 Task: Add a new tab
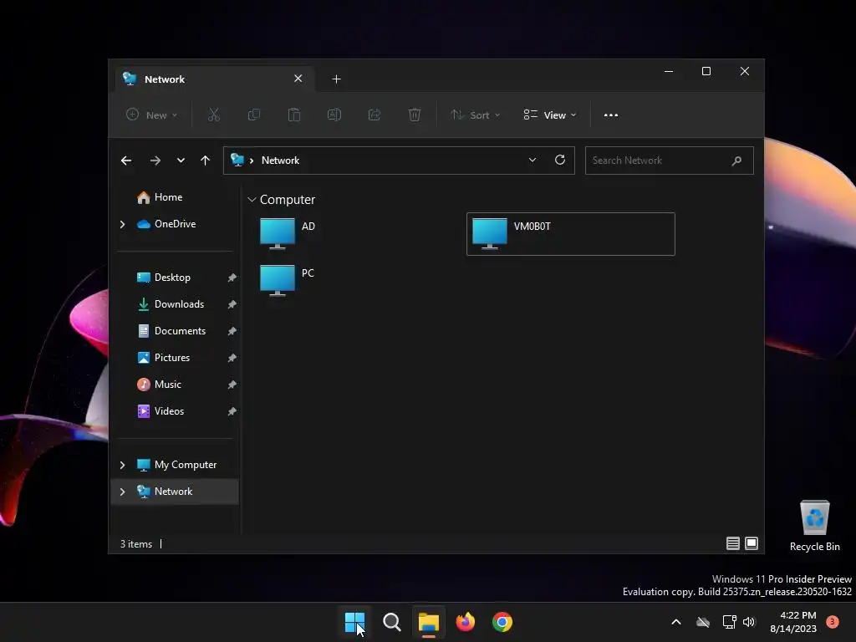tap(336, 79)
